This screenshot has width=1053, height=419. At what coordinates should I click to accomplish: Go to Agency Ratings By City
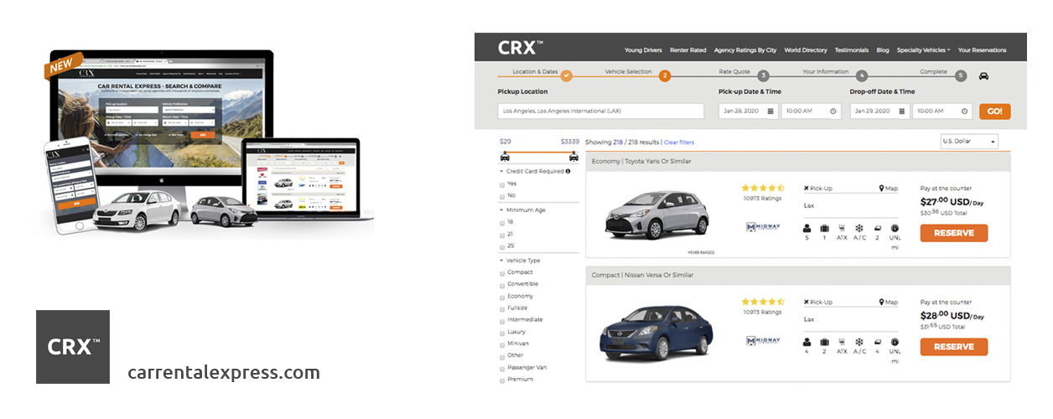[x=746, y=50]
